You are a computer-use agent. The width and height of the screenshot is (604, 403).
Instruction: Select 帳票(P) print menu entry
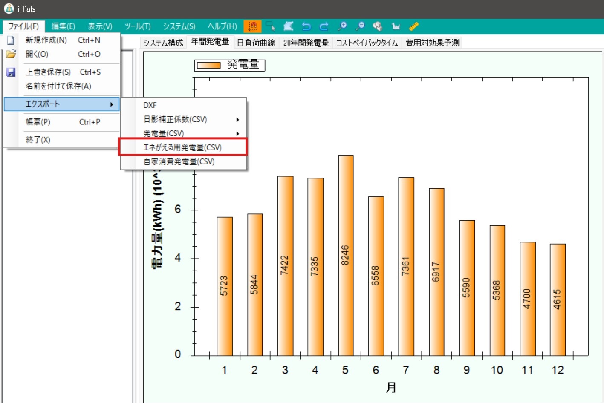tap(62, 122)
